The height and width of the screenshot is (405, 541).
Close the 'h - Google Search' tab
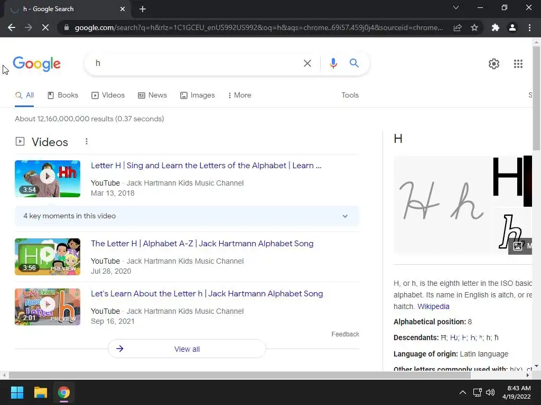point(123,9)
